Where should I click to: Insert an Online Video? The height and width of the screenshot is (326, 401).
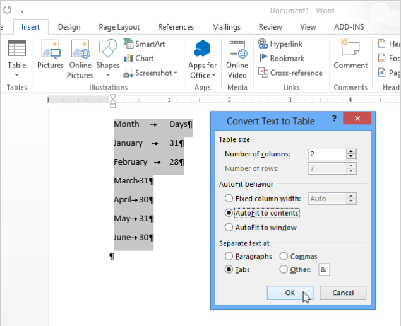(237, 50)
